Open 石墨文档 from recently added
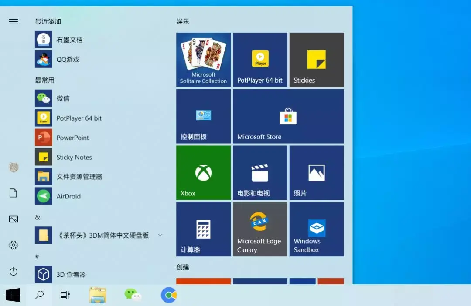This screenshot has width=471, height=306. pos(99,40)
